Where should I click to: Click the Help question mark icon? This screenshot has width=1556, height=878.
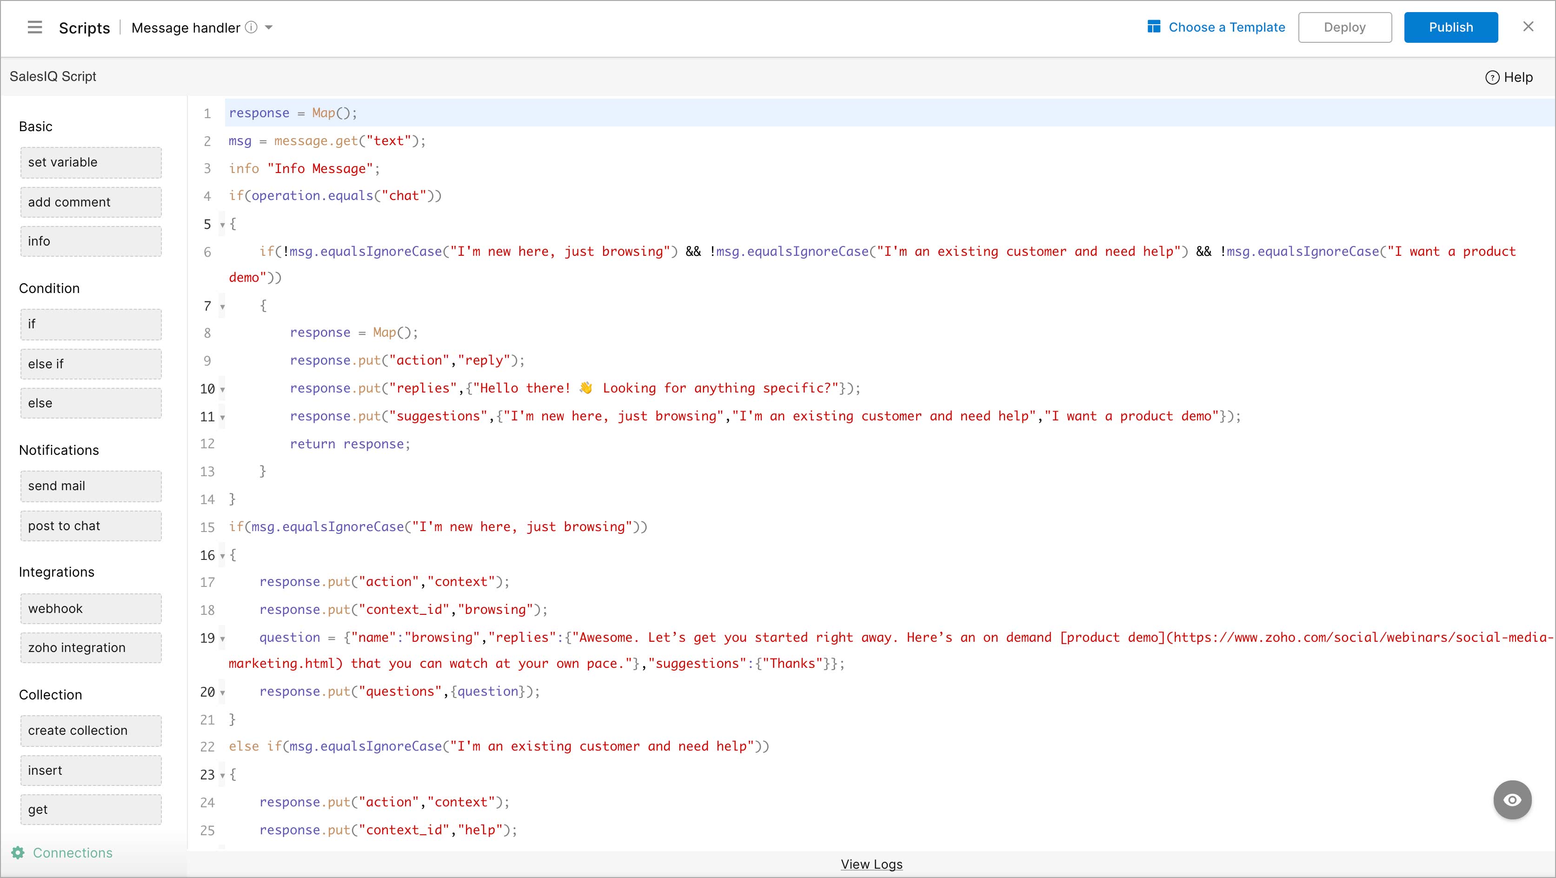pos(1492,77)
